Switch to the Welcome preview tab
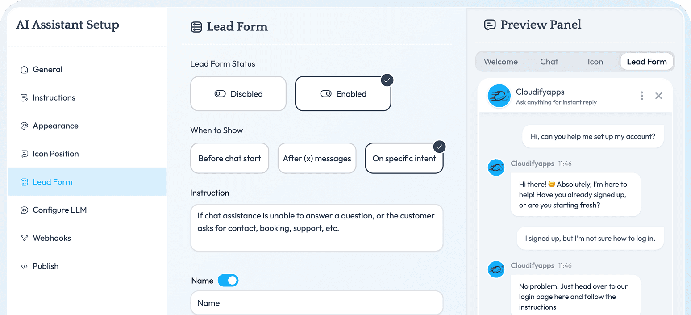 501,62
